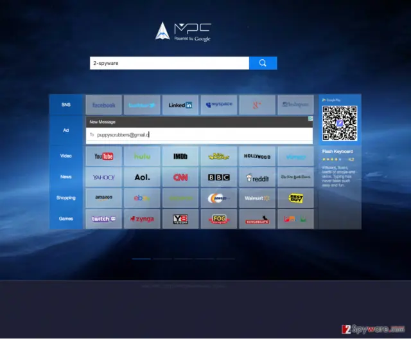Select the Games category tab
Viewport: 411px width, 339px height.
[66, 219]
